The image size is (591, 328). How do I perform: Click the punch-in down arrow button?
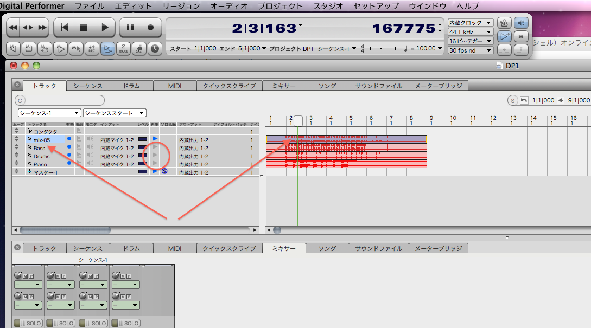[x=504, y=49]
